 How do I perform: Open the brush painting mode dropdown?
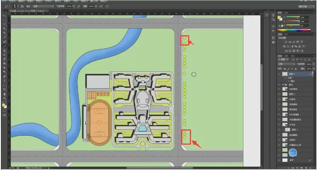(43, 6)
